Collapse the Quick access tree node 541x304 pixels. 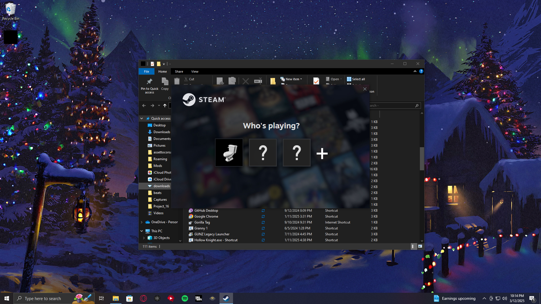(x=142, y=119)
